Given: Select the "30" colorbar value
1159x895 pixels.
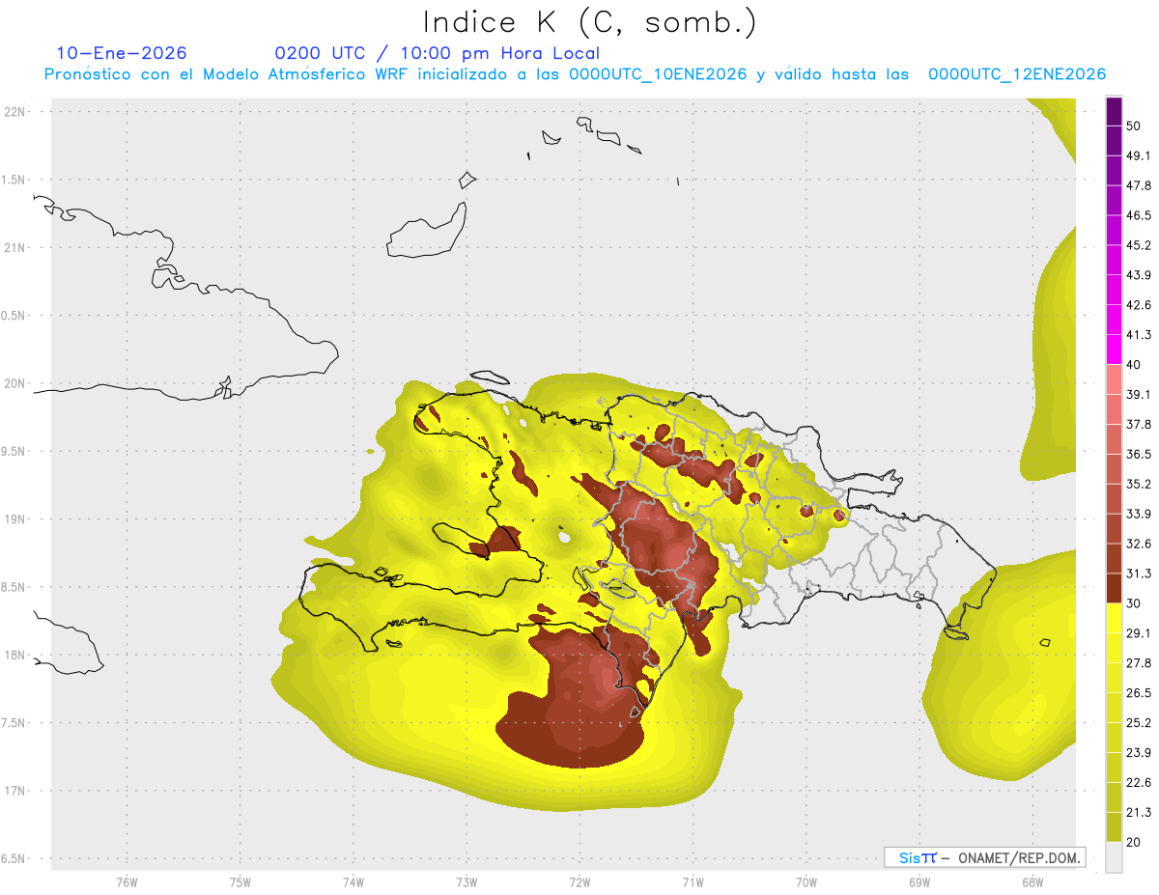Looking at the screenshot, I should (x=1133, y=603).
